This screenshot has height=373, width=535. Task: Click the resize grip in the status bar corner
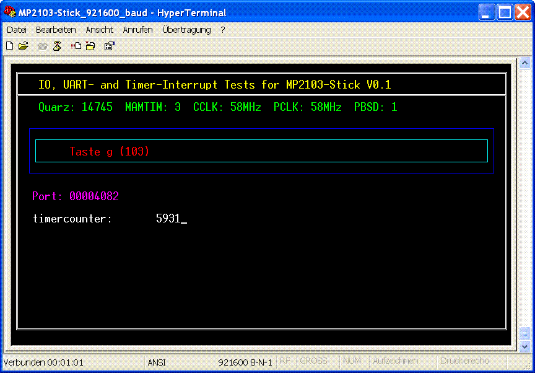(x=528, y=366)
